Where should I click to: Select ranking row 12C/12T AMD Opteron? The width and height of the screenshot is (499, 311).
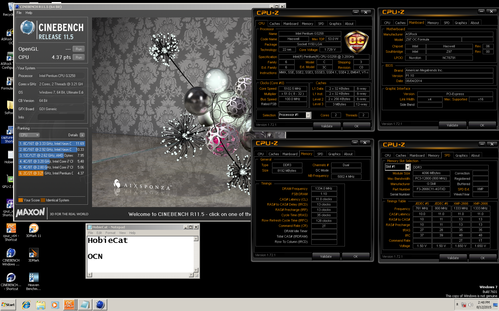point(52,155)
